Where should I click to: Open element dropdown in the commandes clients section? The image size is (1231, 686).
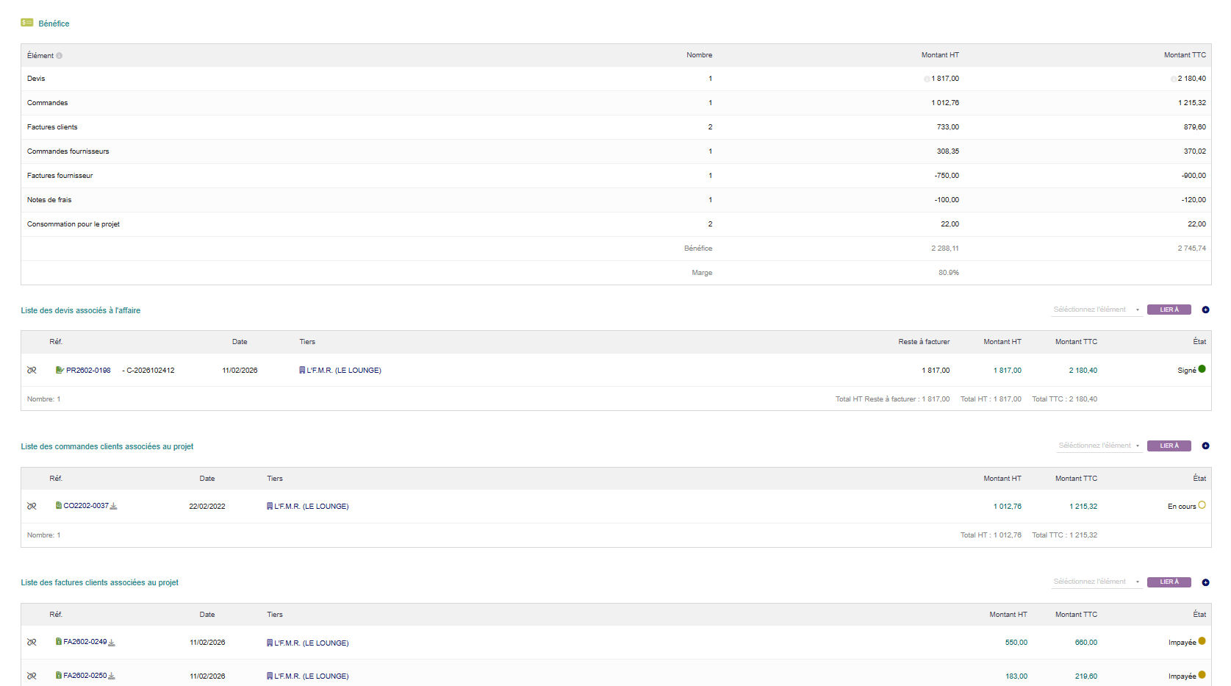[x=1099, y=446]
